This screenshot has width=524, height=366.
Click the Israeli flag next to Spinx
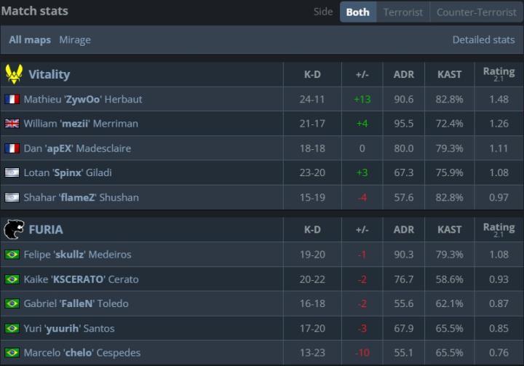[x=12, y=172]
